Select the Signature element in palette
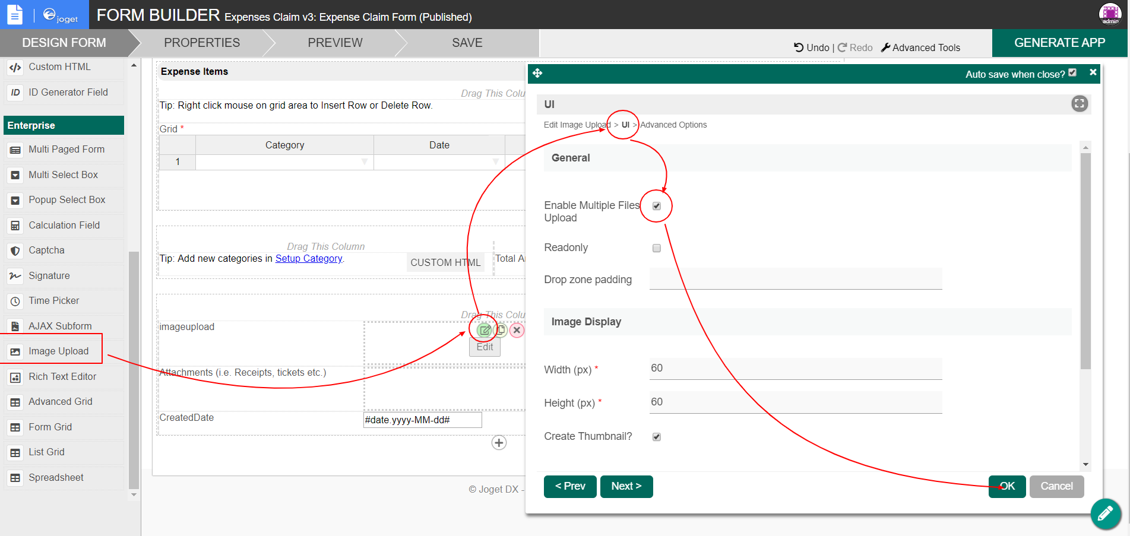 point(49,275)
